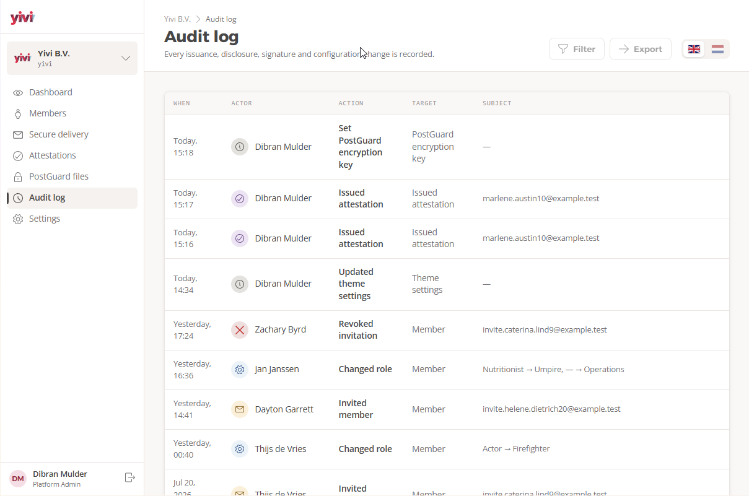This screenshot has height=496, width=749.
Task: Click Zachary Byrd actor name
Action: pos(280,329)
